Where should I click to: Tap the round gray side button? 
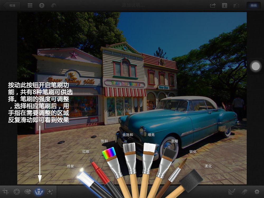tap(256, 67)
